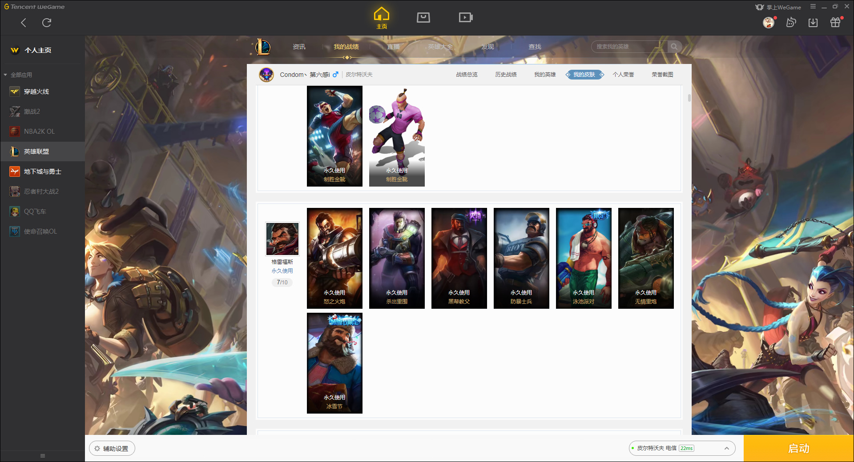
Task: Open the 怒之火炮 skin card
Action: (x=334, y=258)
